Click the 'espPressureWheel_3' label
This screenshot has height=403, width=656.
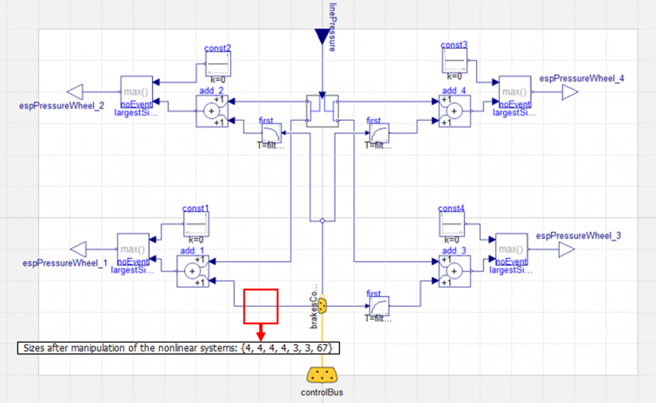578,236
